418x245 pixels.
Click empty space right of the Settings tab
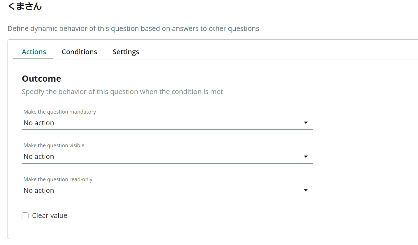pos(240,52)
